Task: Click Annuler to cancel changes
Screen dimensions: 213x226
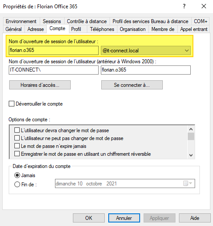Action: [124, 218]
